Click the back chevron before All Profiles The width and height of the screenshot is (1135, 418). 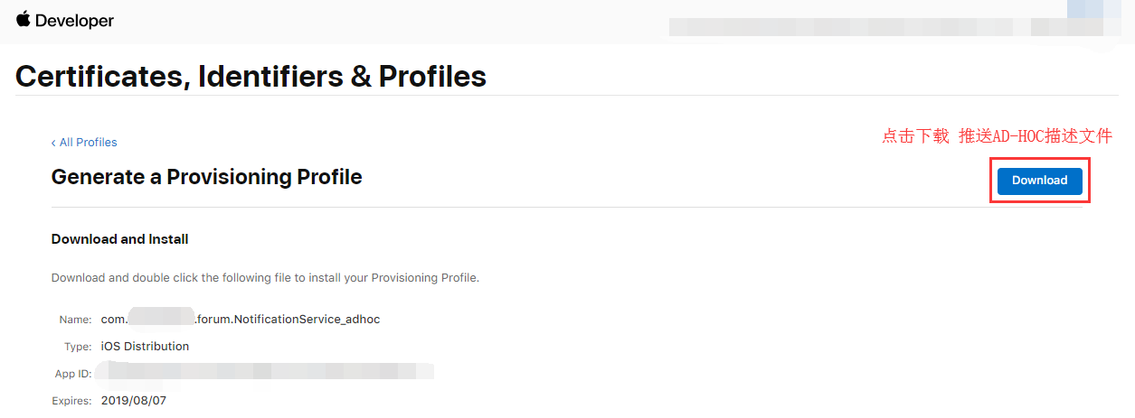click(53, 143)
